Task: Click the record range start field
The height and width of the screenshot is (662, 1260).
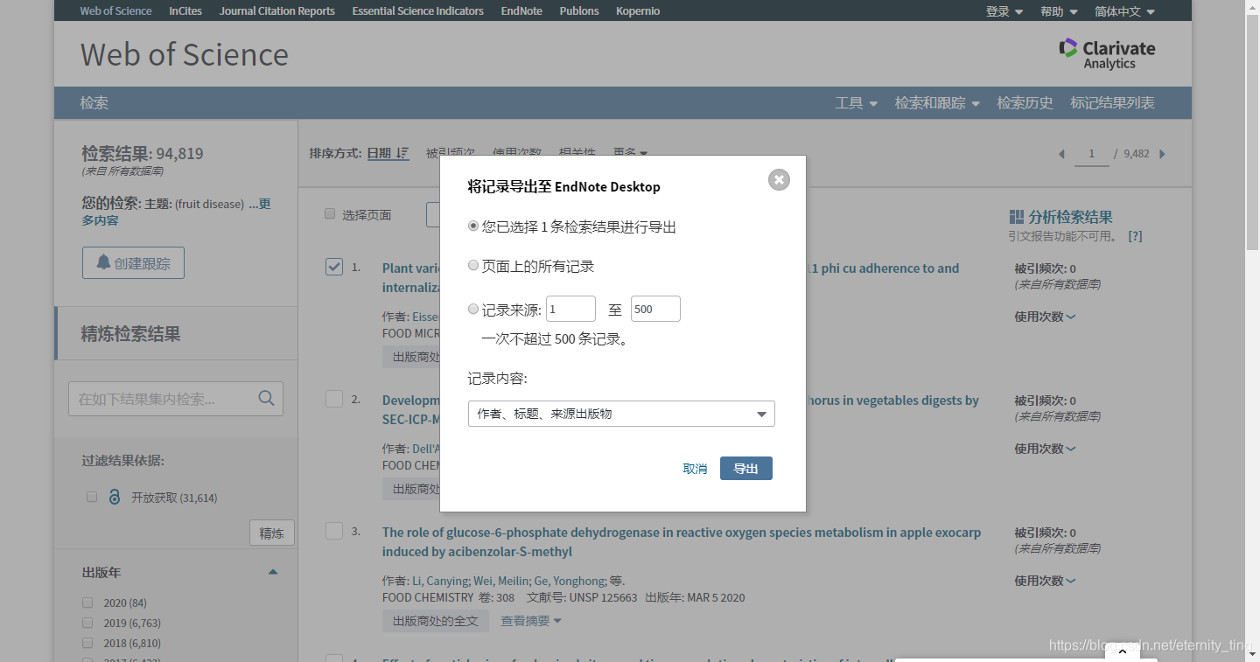Action: click(570, 309)
